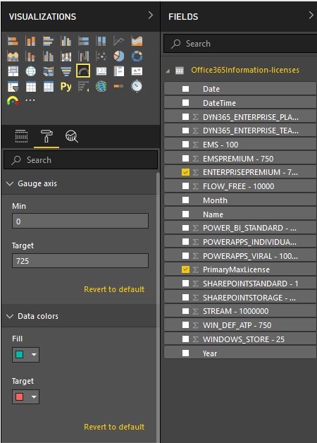
Task: Revert Data colors to default
Action: [114, 427]
